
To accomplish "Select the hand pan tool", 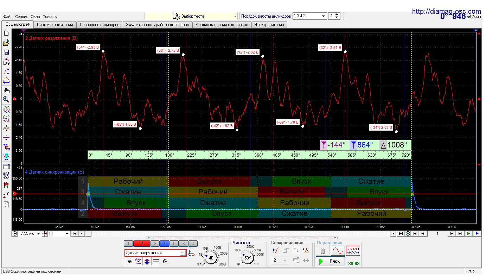I will 6,90.
